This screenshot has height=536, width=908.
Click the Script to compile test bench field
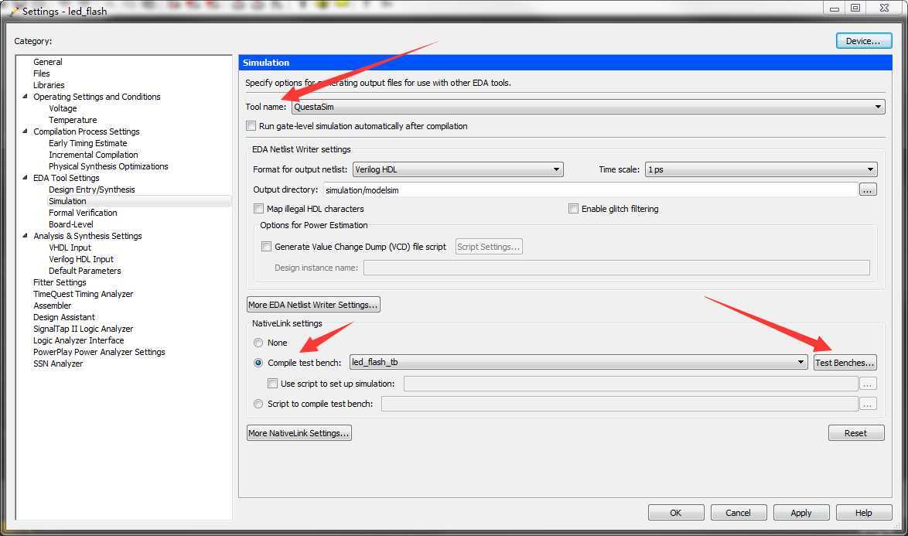point(619,404)
